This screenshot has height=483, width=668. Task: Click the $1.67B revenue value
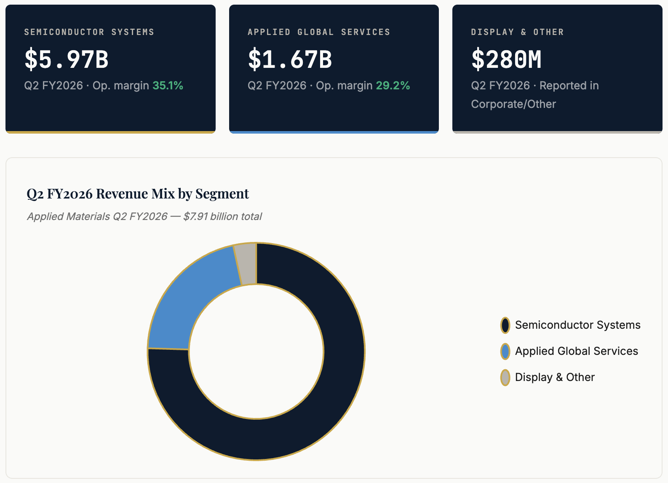click(x=290, y=59)
